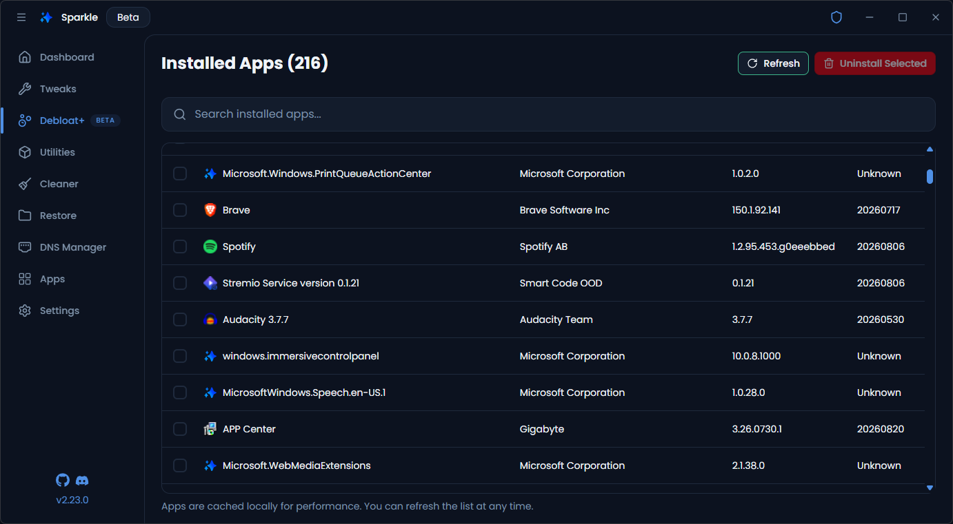Click install date 20260717
Viewport: 953px width, 524px height.
879,210
